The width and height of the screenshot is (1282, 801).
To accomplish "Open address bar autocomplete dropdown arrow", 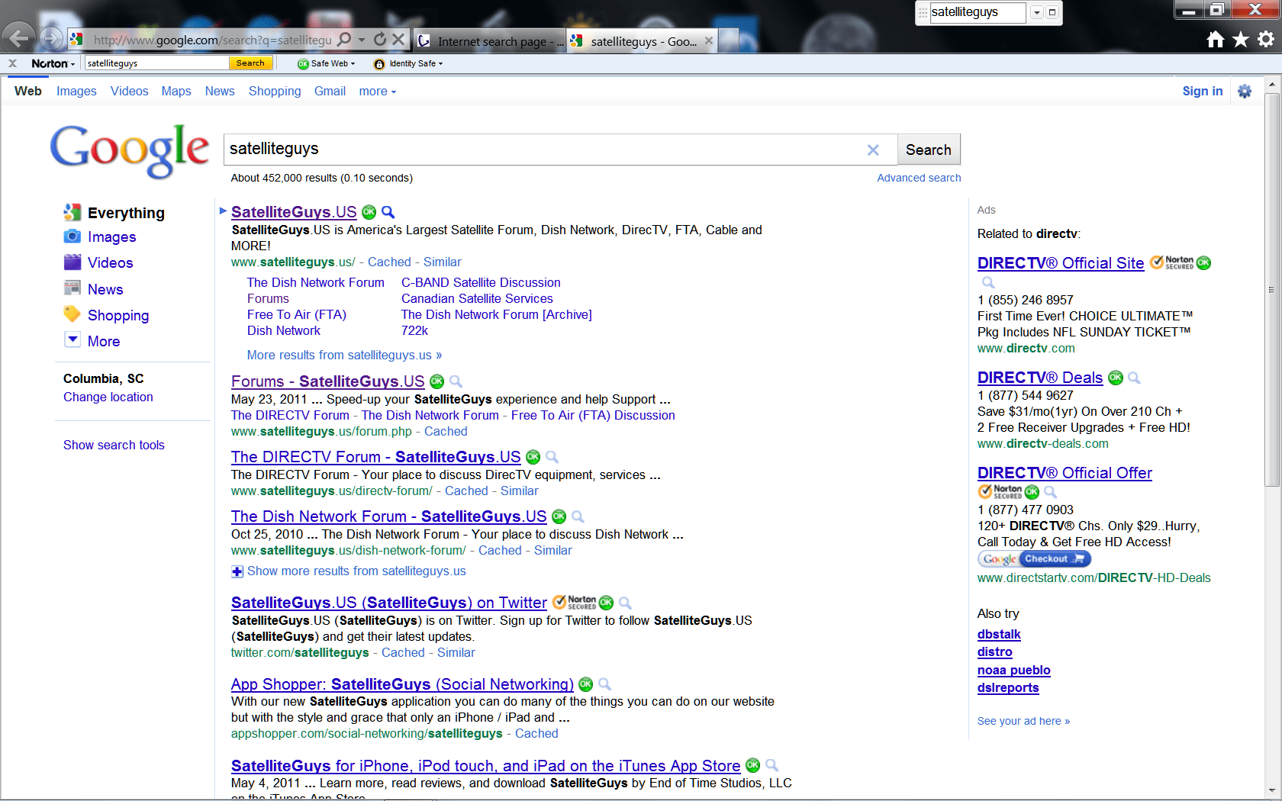I will tap(362, 39).
